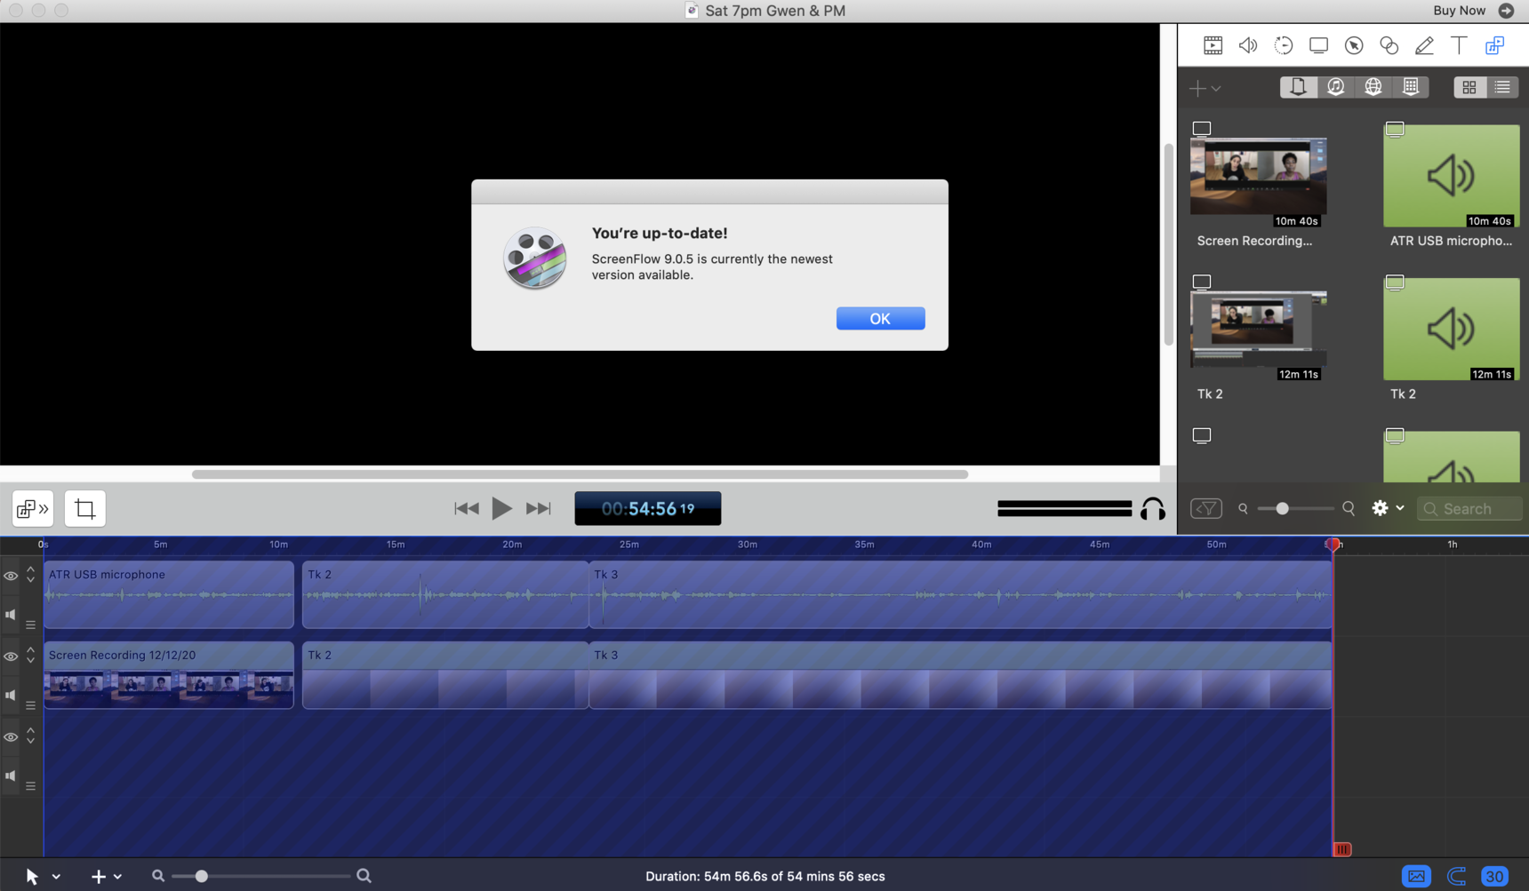Open the timeline add dropdown arrow

[x=117, y=877]
